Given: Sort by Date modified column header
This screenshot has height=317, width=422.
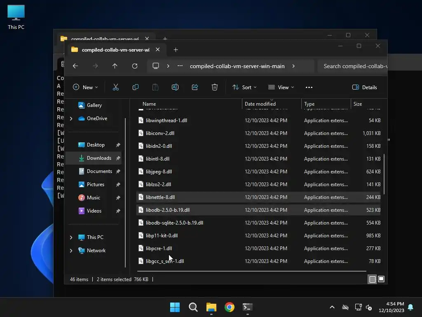Looking at the screenshot, I should click(x=272, y=104).
